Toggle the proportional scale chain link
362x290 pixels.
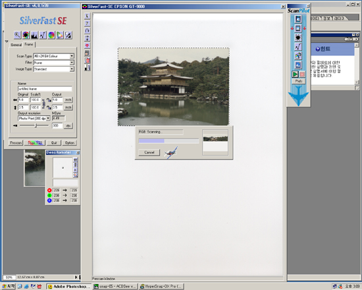tap(43, 103)
